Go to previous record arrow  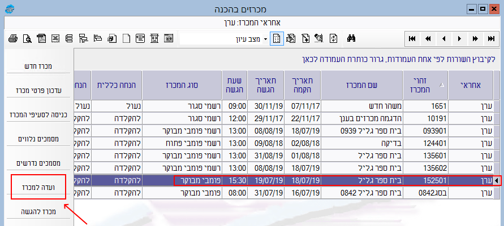coord(443,38)
